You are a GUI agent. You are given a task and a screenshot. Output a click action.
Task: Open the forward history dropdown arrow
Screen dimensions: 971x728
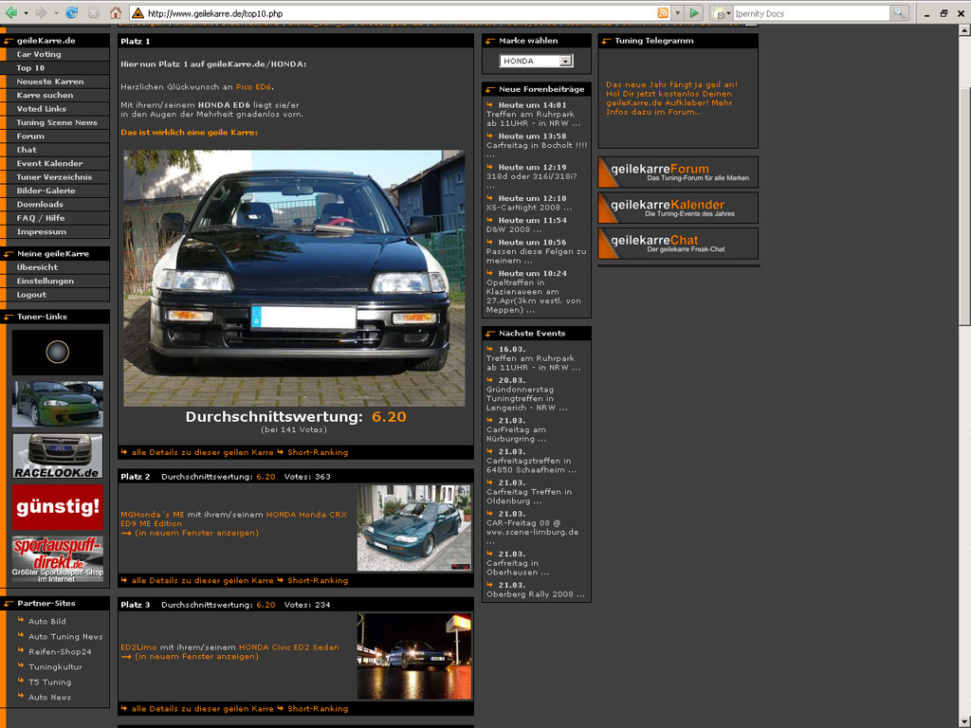(x=56, y=13)
